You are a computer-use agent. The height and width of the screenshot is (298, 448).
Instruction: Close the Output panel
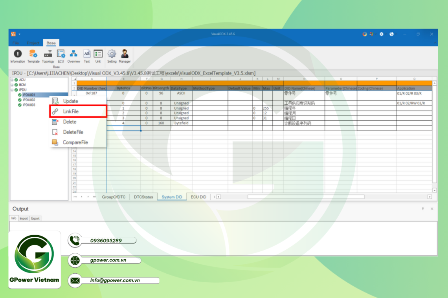[432, 209]
